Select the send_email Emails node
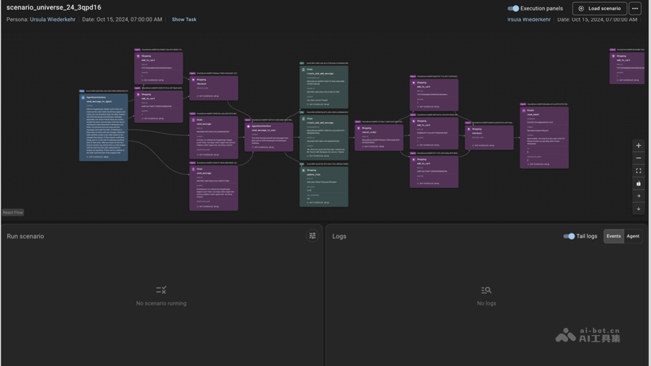 544,137
